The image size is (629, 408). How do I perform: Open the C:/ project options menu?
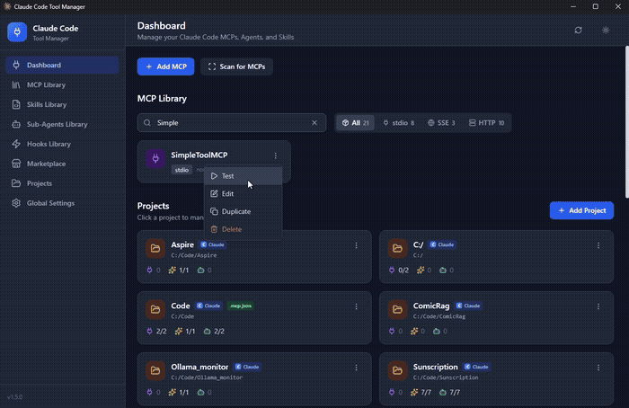pos(598,245)
